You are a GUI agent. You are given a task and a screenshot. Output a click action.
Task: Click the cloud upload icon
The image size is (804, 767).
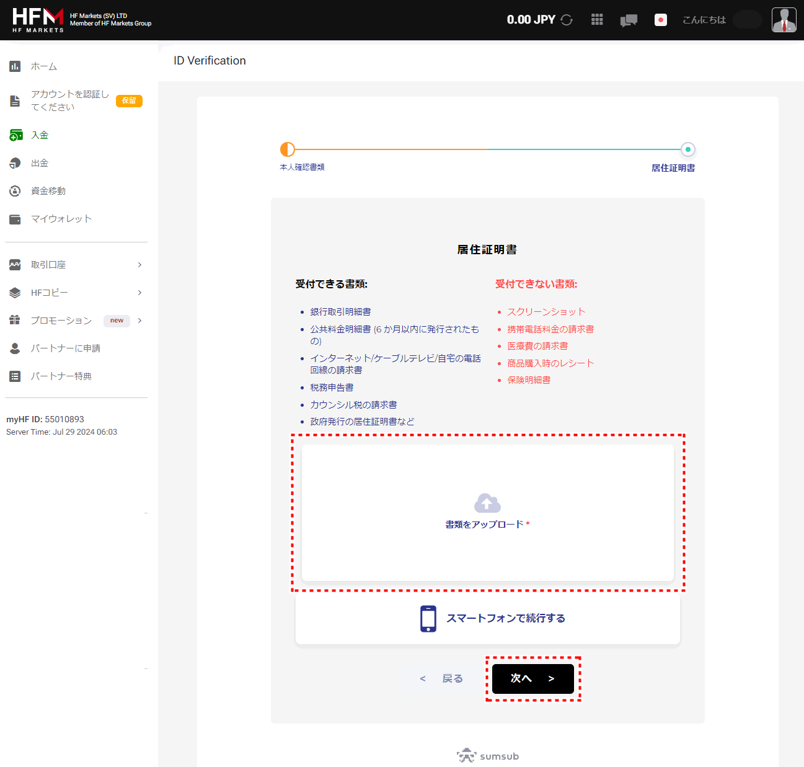[x=487, y=503]
